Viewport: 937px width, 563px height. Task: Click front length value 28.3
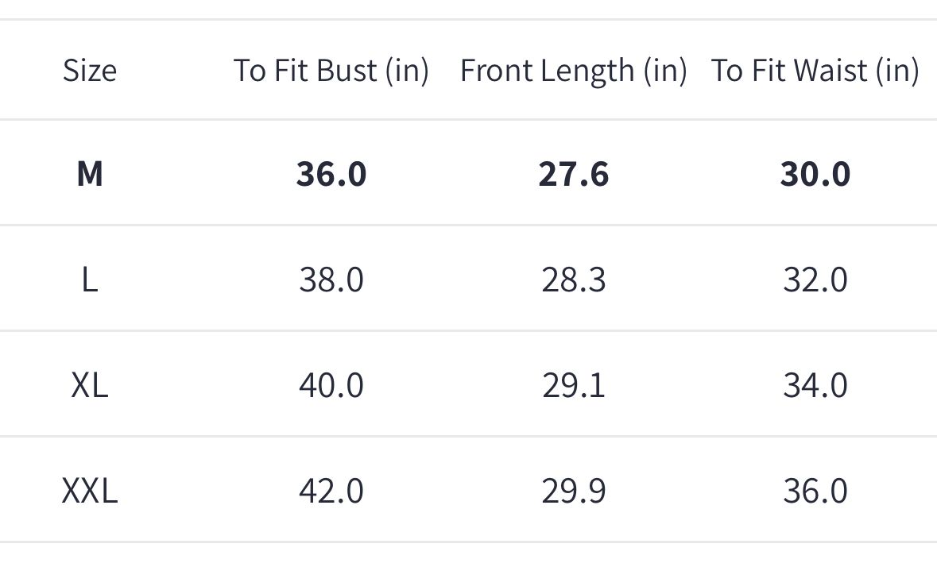click(573, 280)
